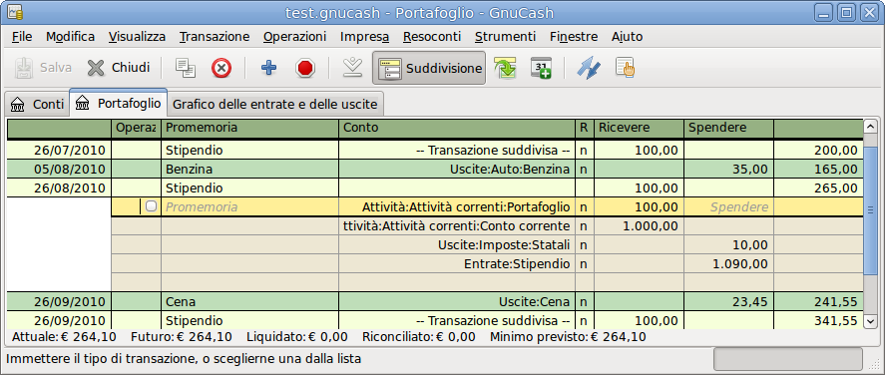Click the Ricevere column header
Image resolution: width=885 pixels, height=375 pixels.
pos(639,128)
